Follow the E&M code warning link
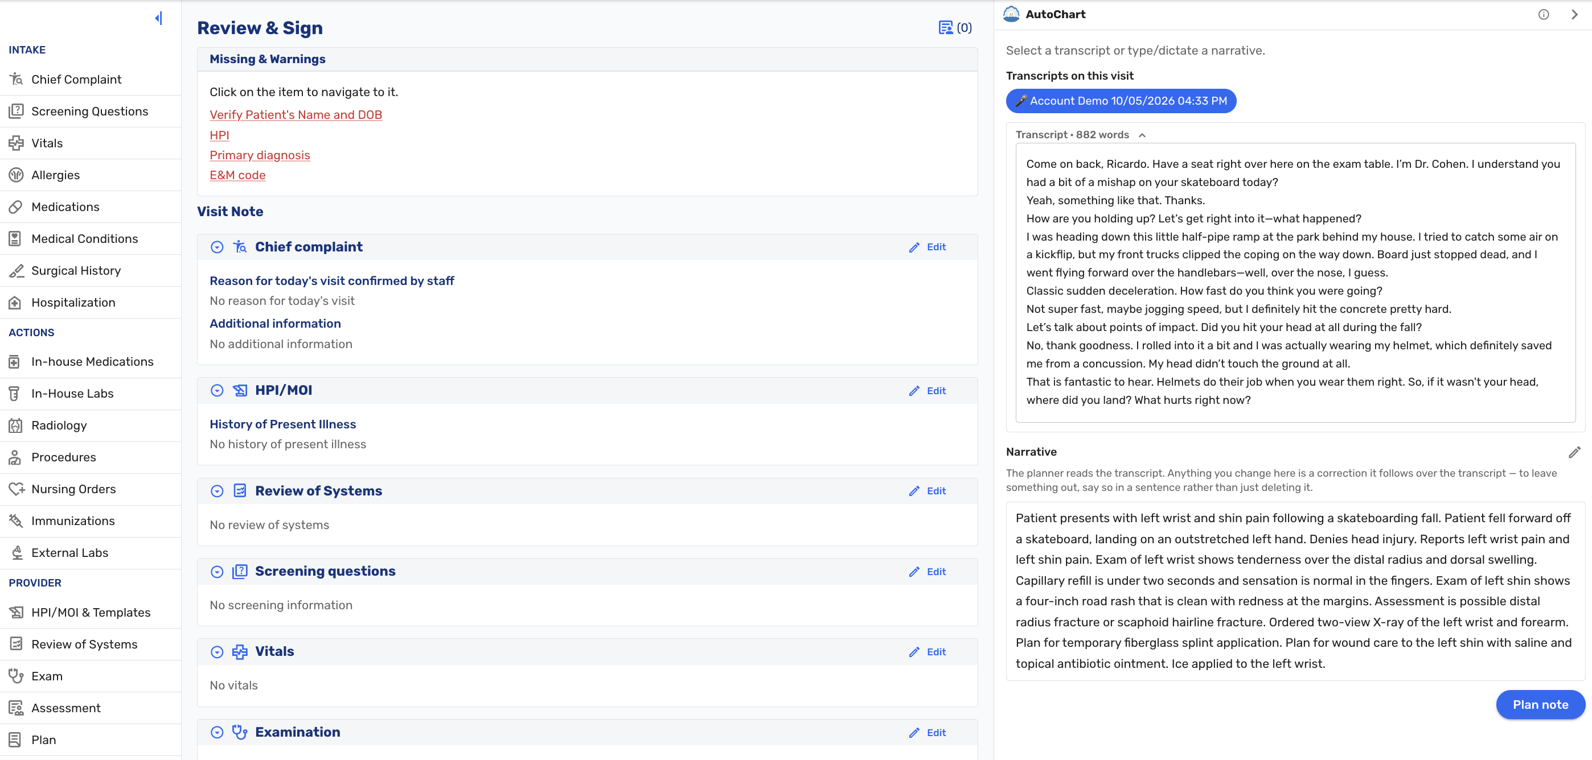Image resolution: width=1592 pixels, height=760 pixels. [237, 175]
